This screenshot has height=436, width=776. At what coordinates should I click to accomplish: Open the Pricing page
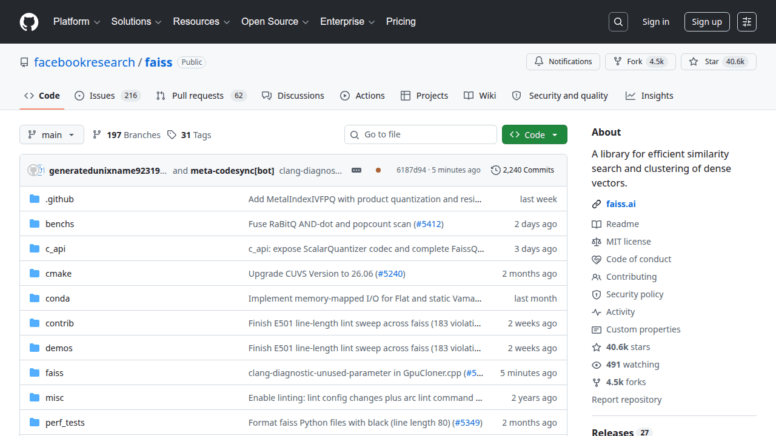pyautogui.click(x=401, y=22)
